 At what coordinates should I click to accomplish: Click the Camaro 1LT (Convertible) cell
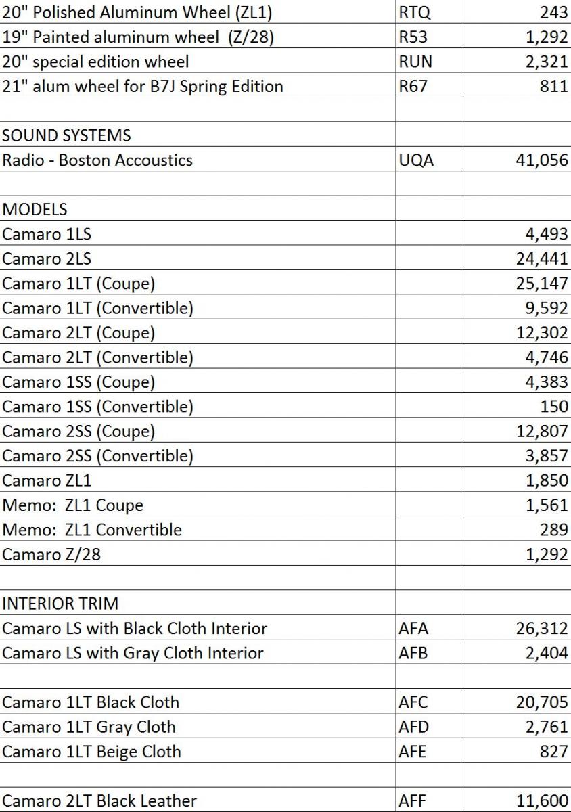pyautogui.click(x=97, y=308)
